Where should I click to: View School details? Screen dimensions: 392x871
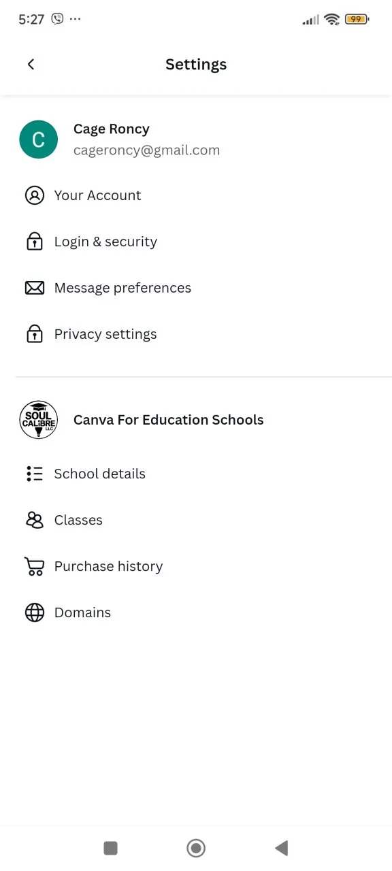point(196,474)
